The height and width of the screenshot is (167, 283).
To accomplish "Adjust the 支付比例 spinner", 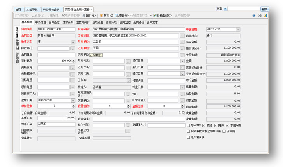I will tap(73, 61).
